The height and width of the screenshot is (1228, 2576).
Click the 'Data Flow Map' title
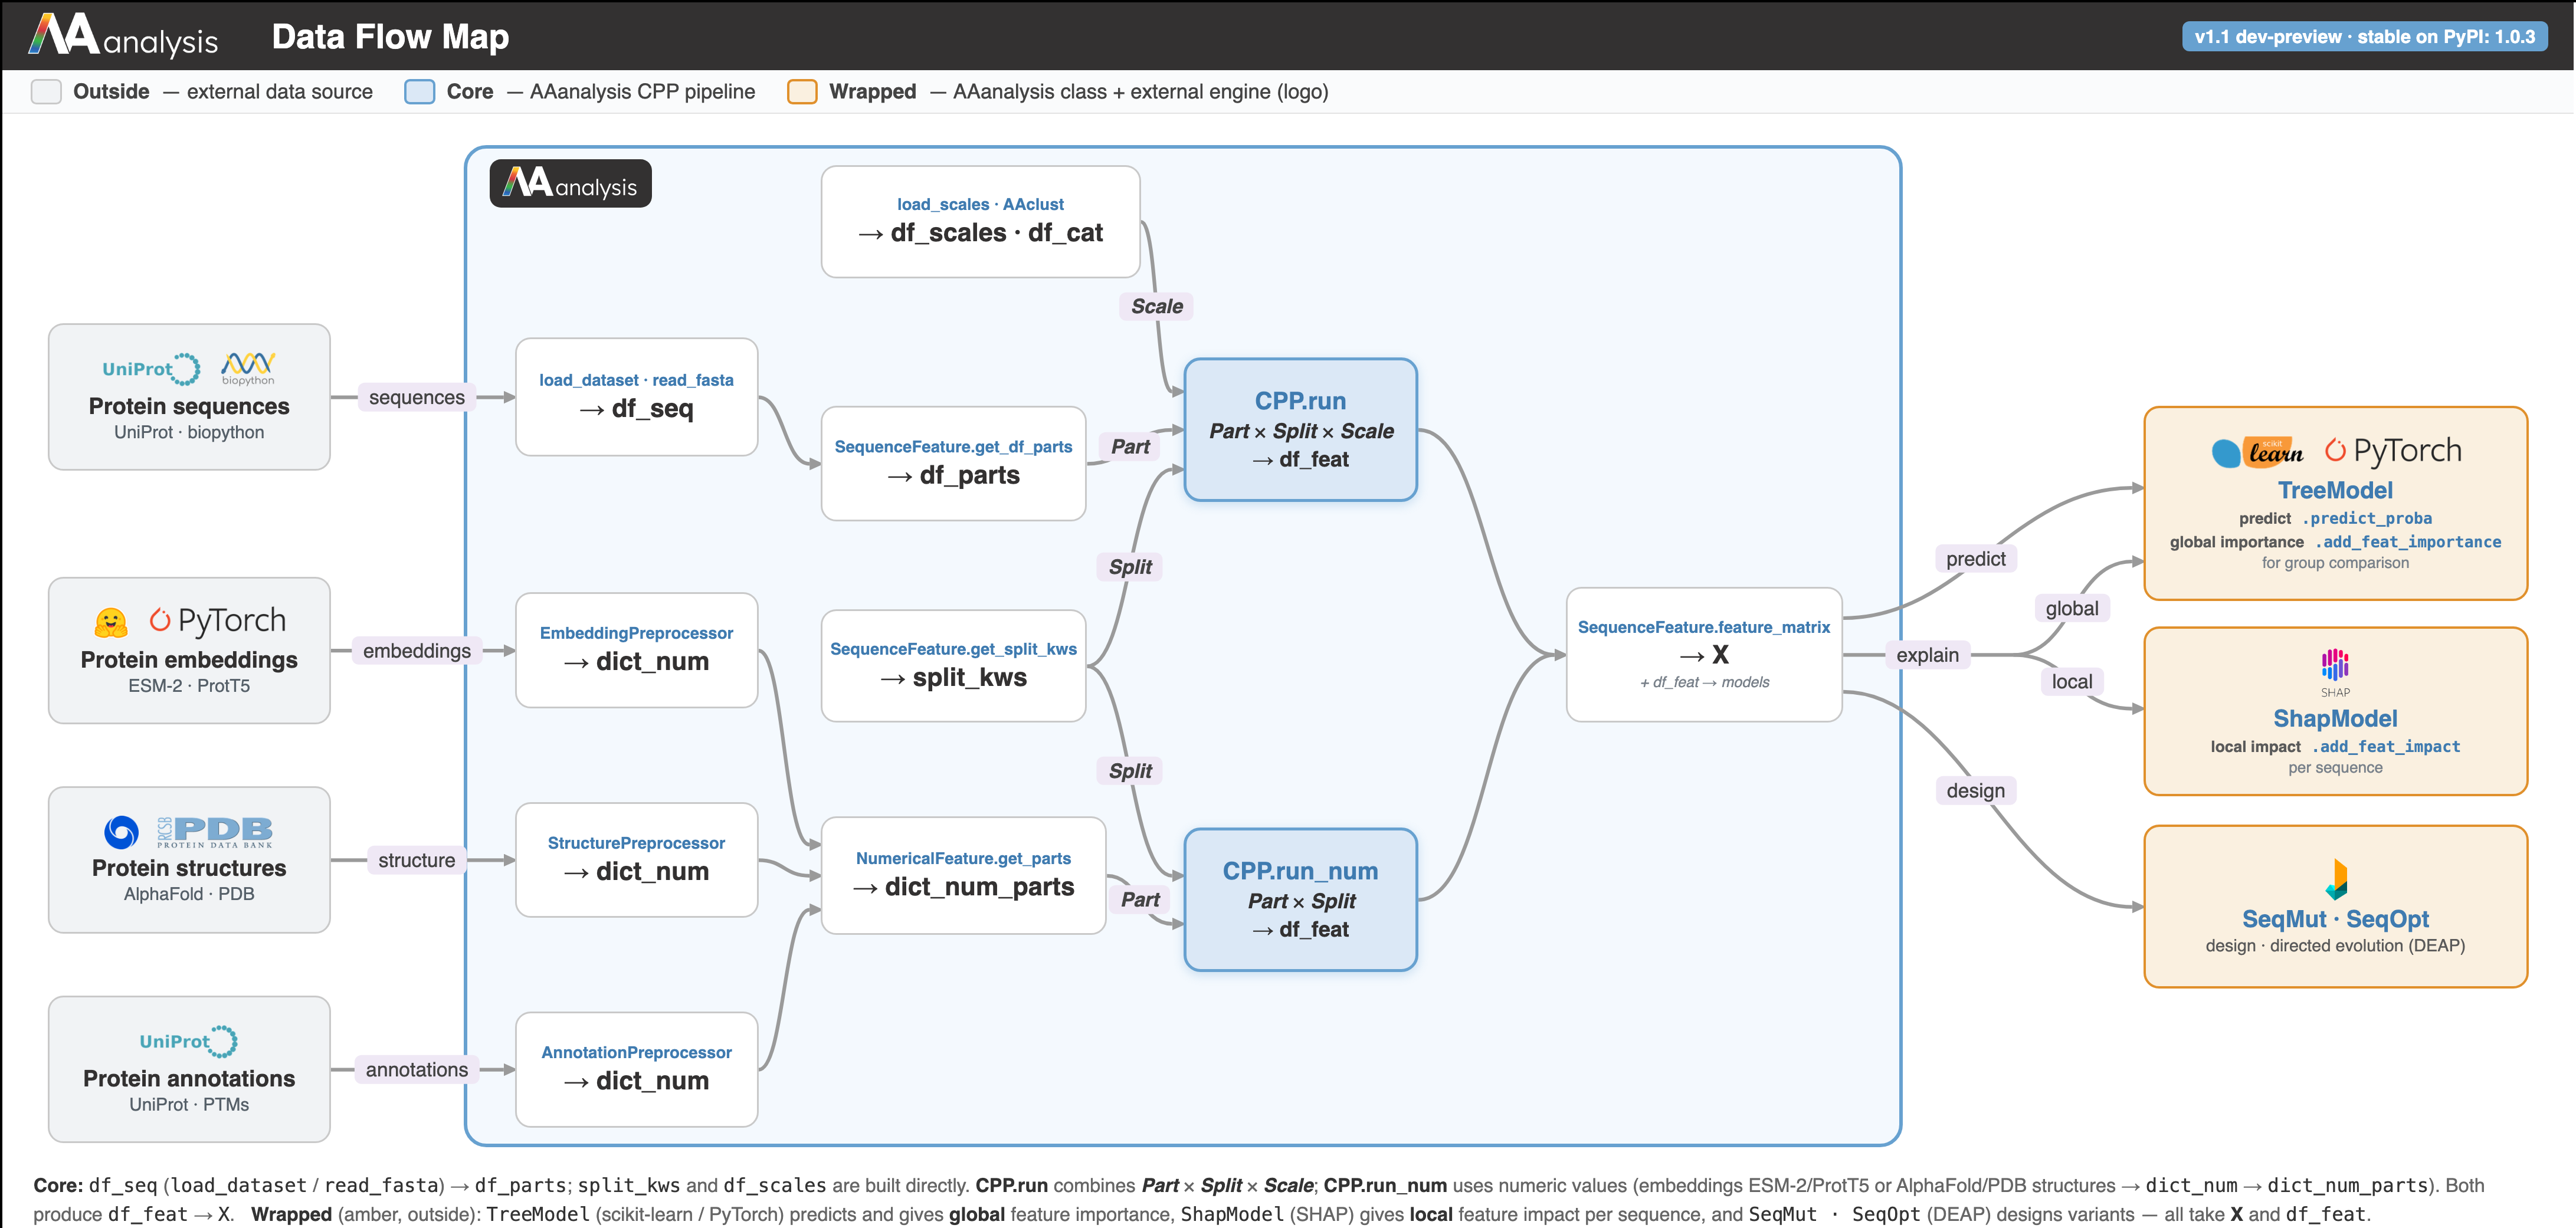(x=390, y=37)
